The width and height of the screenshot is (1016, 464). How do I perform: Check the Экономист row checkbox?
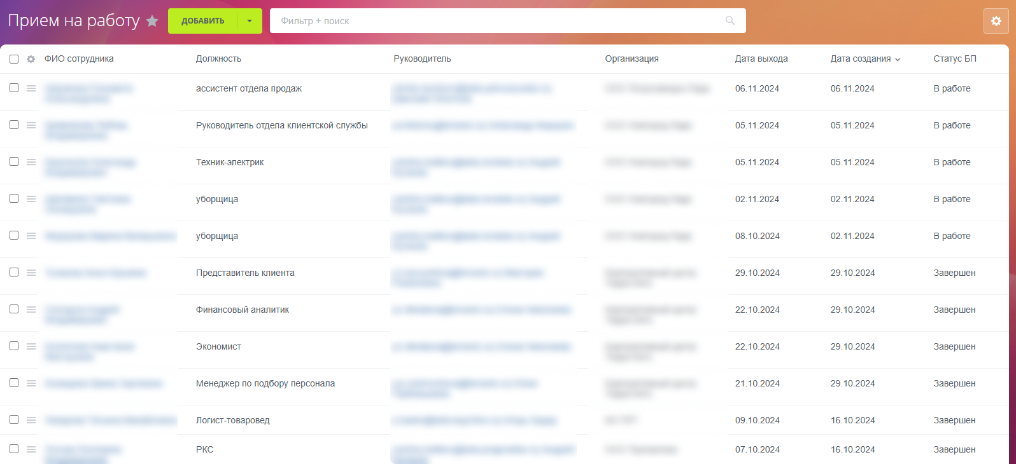(x=14, y=346)
